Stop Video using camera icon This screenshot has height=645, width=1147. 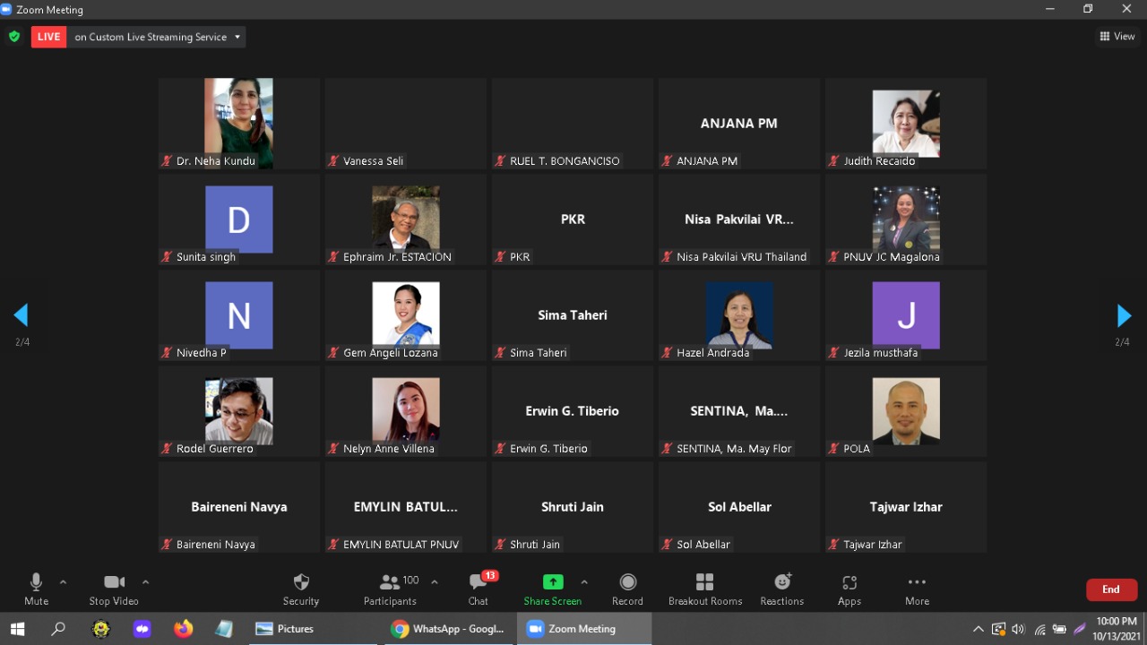tap(114, 589)
